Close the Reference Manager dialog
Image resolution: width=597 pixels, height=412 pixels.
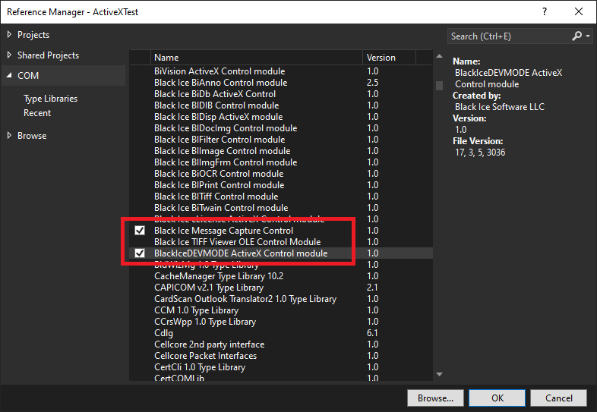[x=579, y=12]
